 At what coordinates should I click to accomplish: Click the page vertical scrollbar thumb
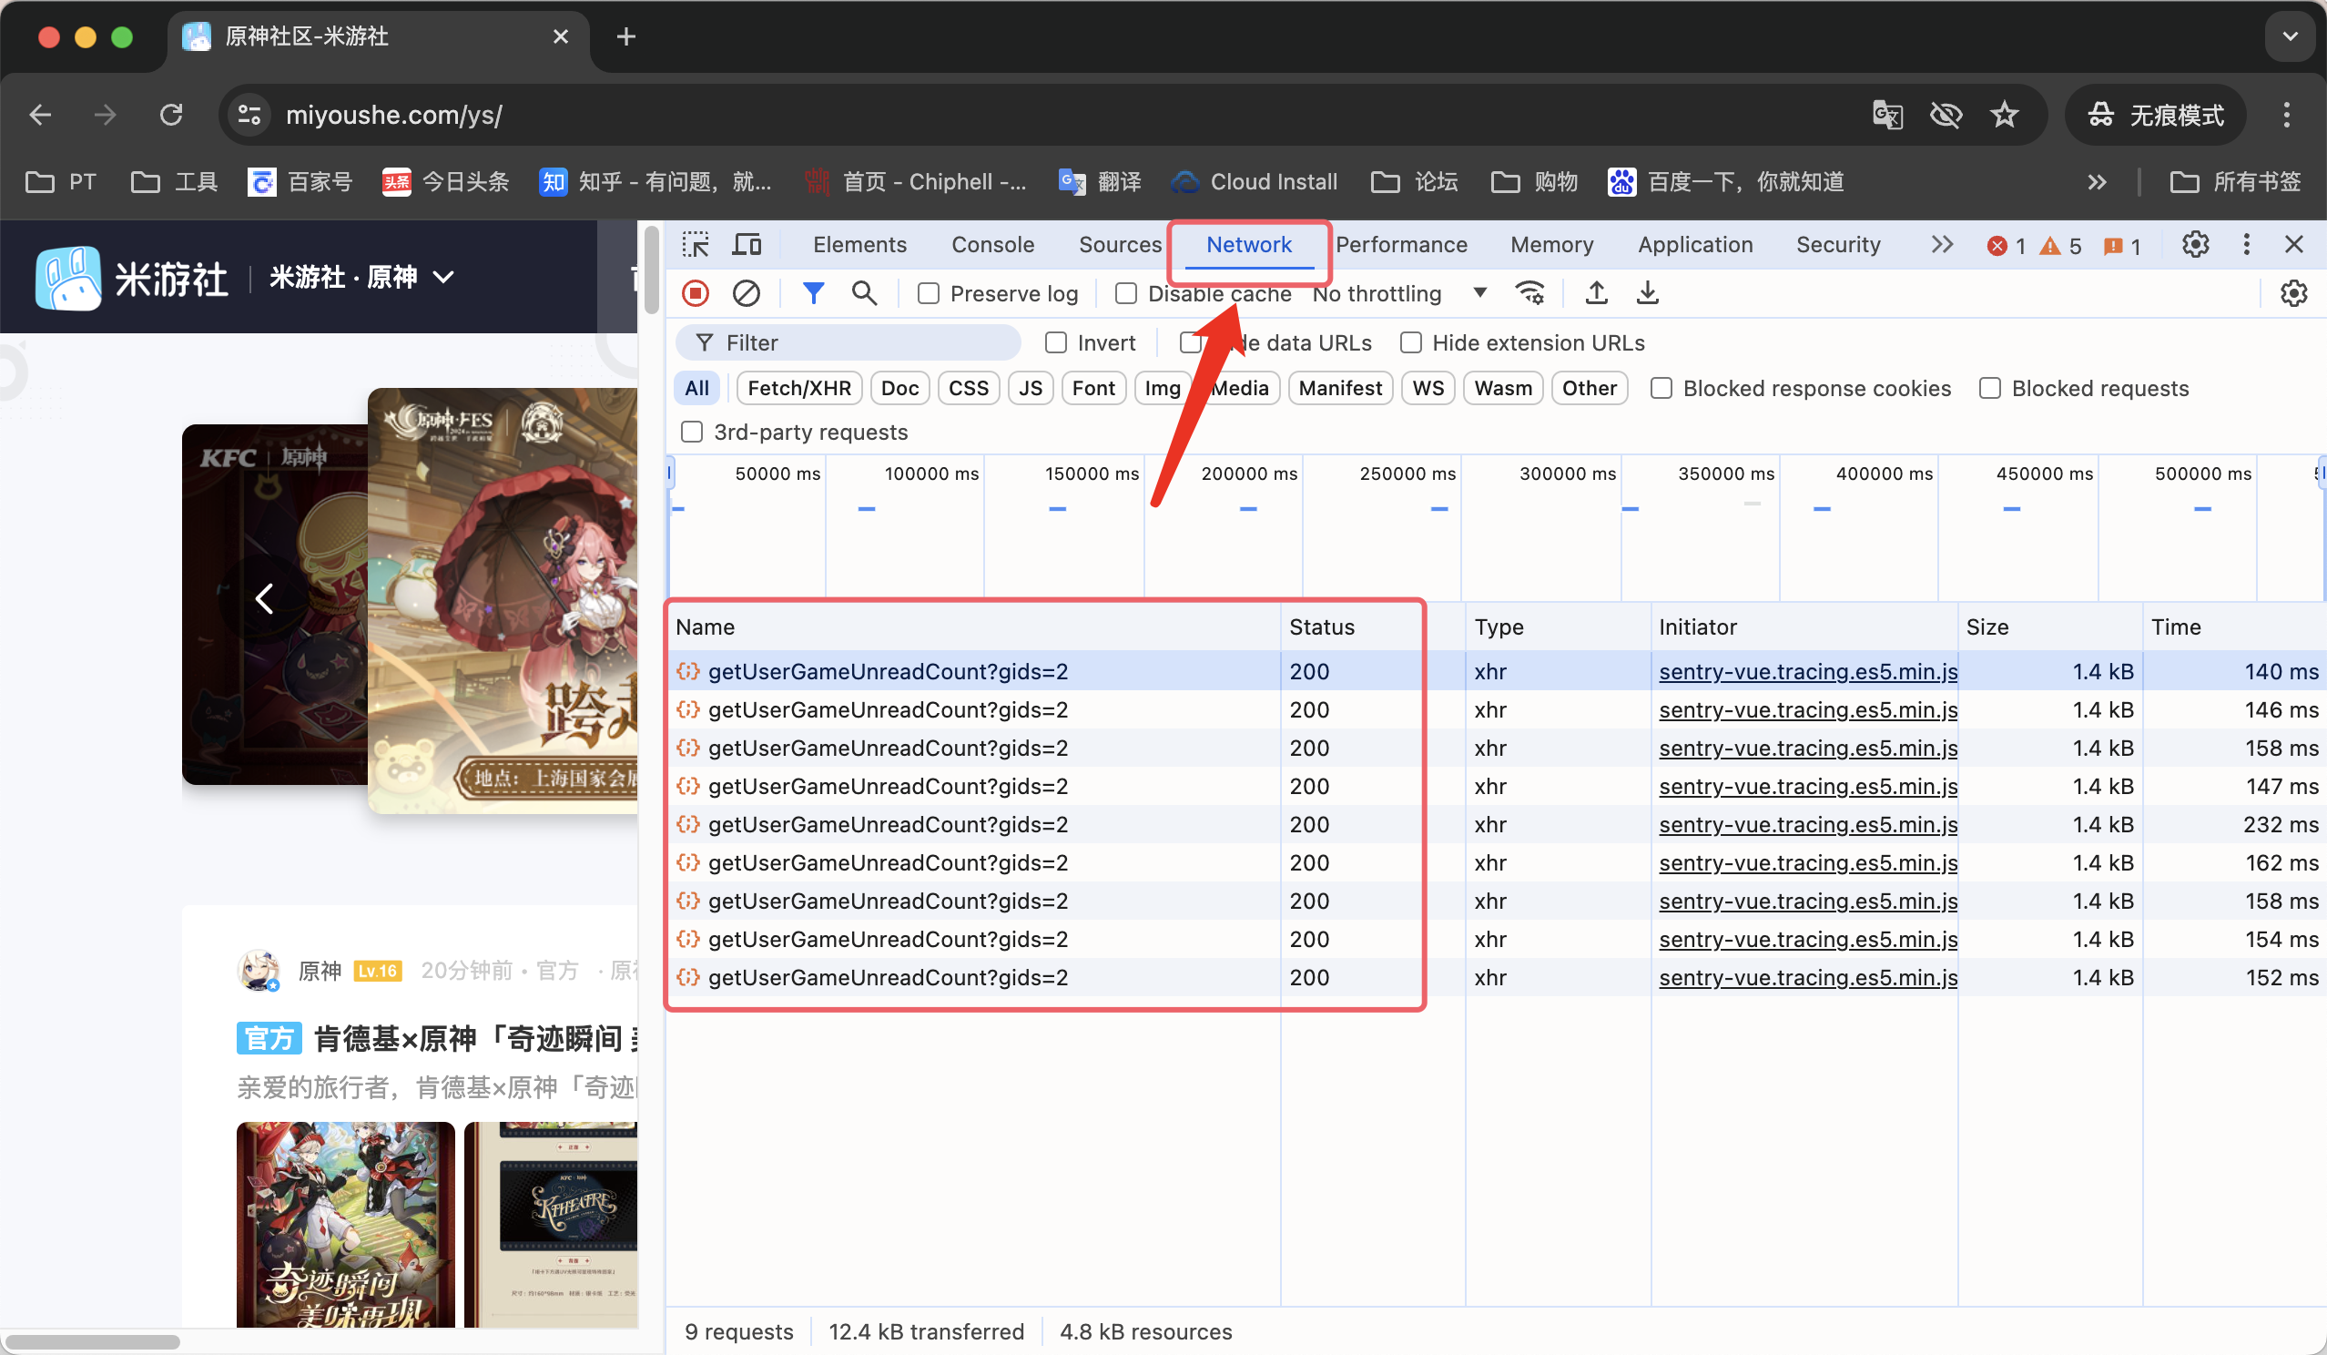click(651, 269)
